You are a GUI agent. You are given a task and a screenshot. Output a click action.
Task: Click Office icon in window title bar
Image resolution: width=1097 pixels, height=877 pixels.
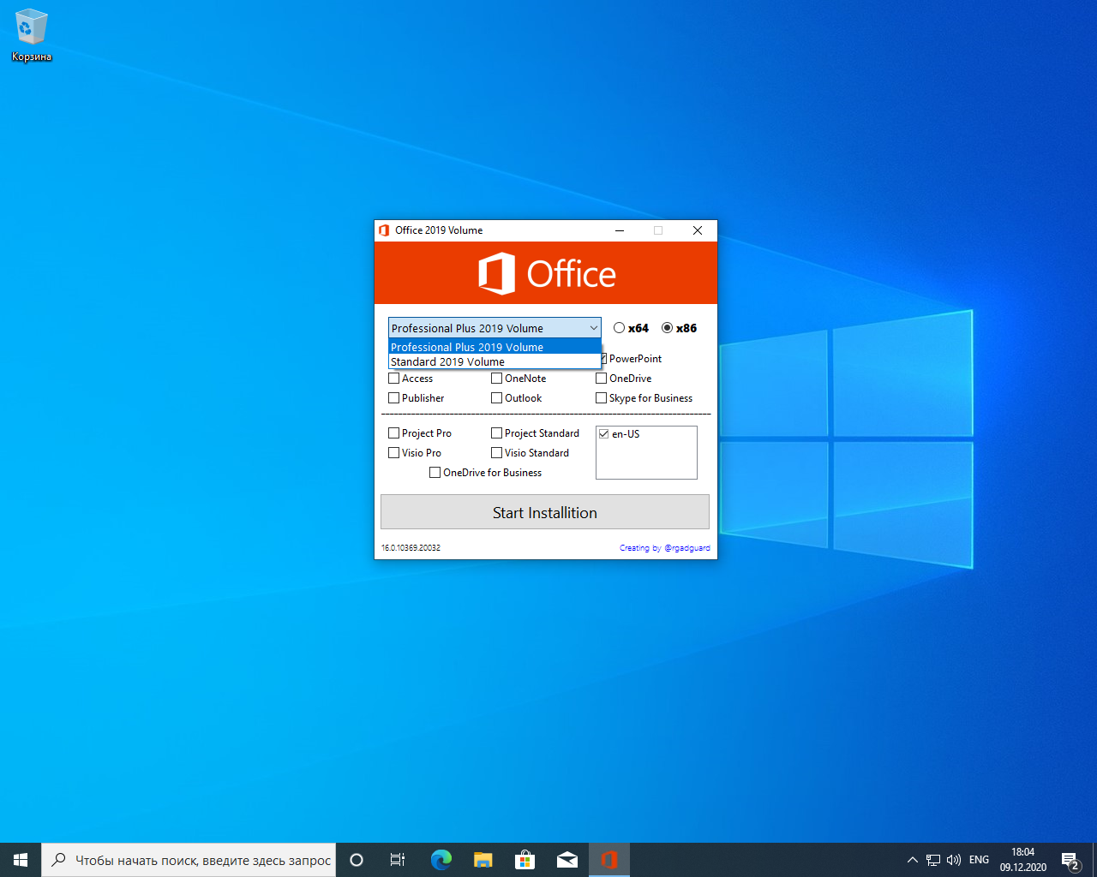[x=384, y=230]
